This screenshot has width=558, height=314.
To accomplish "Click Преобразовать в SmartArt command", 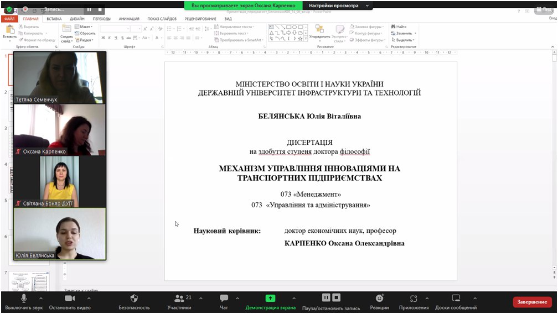I will (239, 40).
